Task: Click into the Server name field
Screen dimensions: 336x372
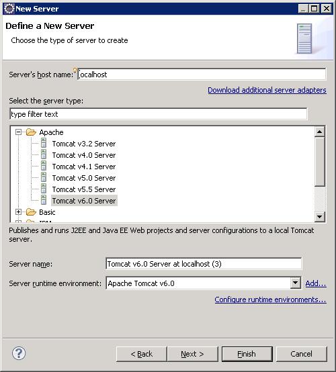Action: tap(204, 264)
